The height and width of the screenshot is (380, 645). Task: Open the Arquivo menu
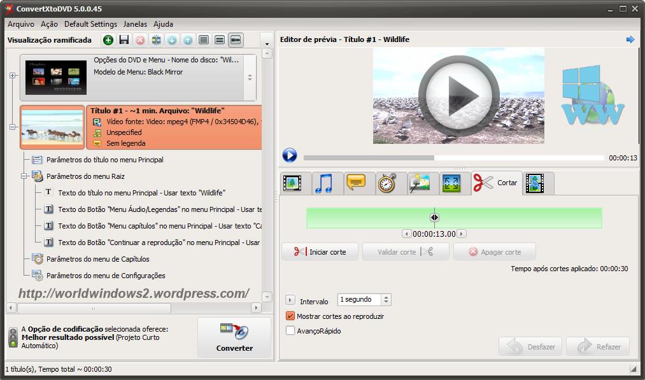[x=21, y=24]
